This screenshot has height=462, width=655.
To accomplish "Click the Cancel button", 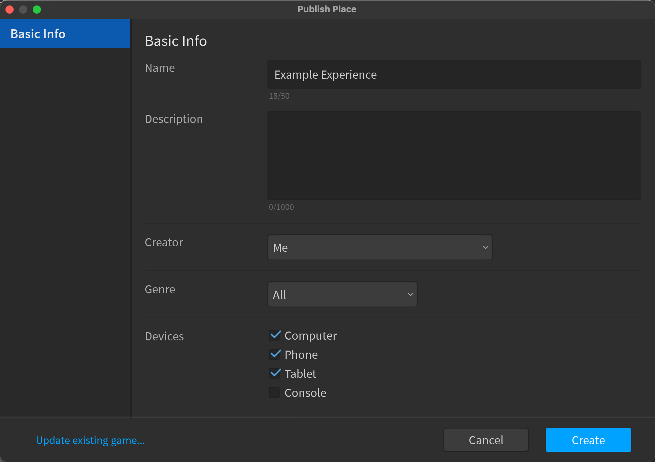I will (486, 440).
